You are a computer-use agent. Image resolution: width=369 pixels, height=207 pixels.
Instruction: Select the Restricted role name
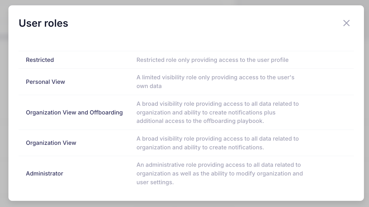(40, 60)
